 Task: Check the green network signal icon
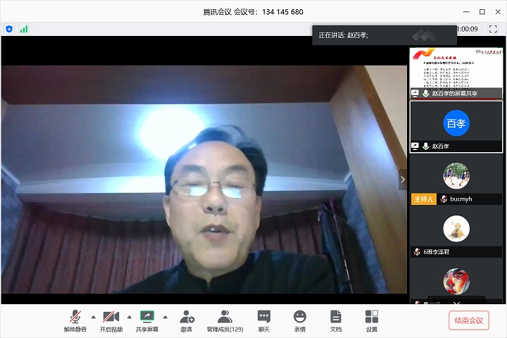(24, 29)
